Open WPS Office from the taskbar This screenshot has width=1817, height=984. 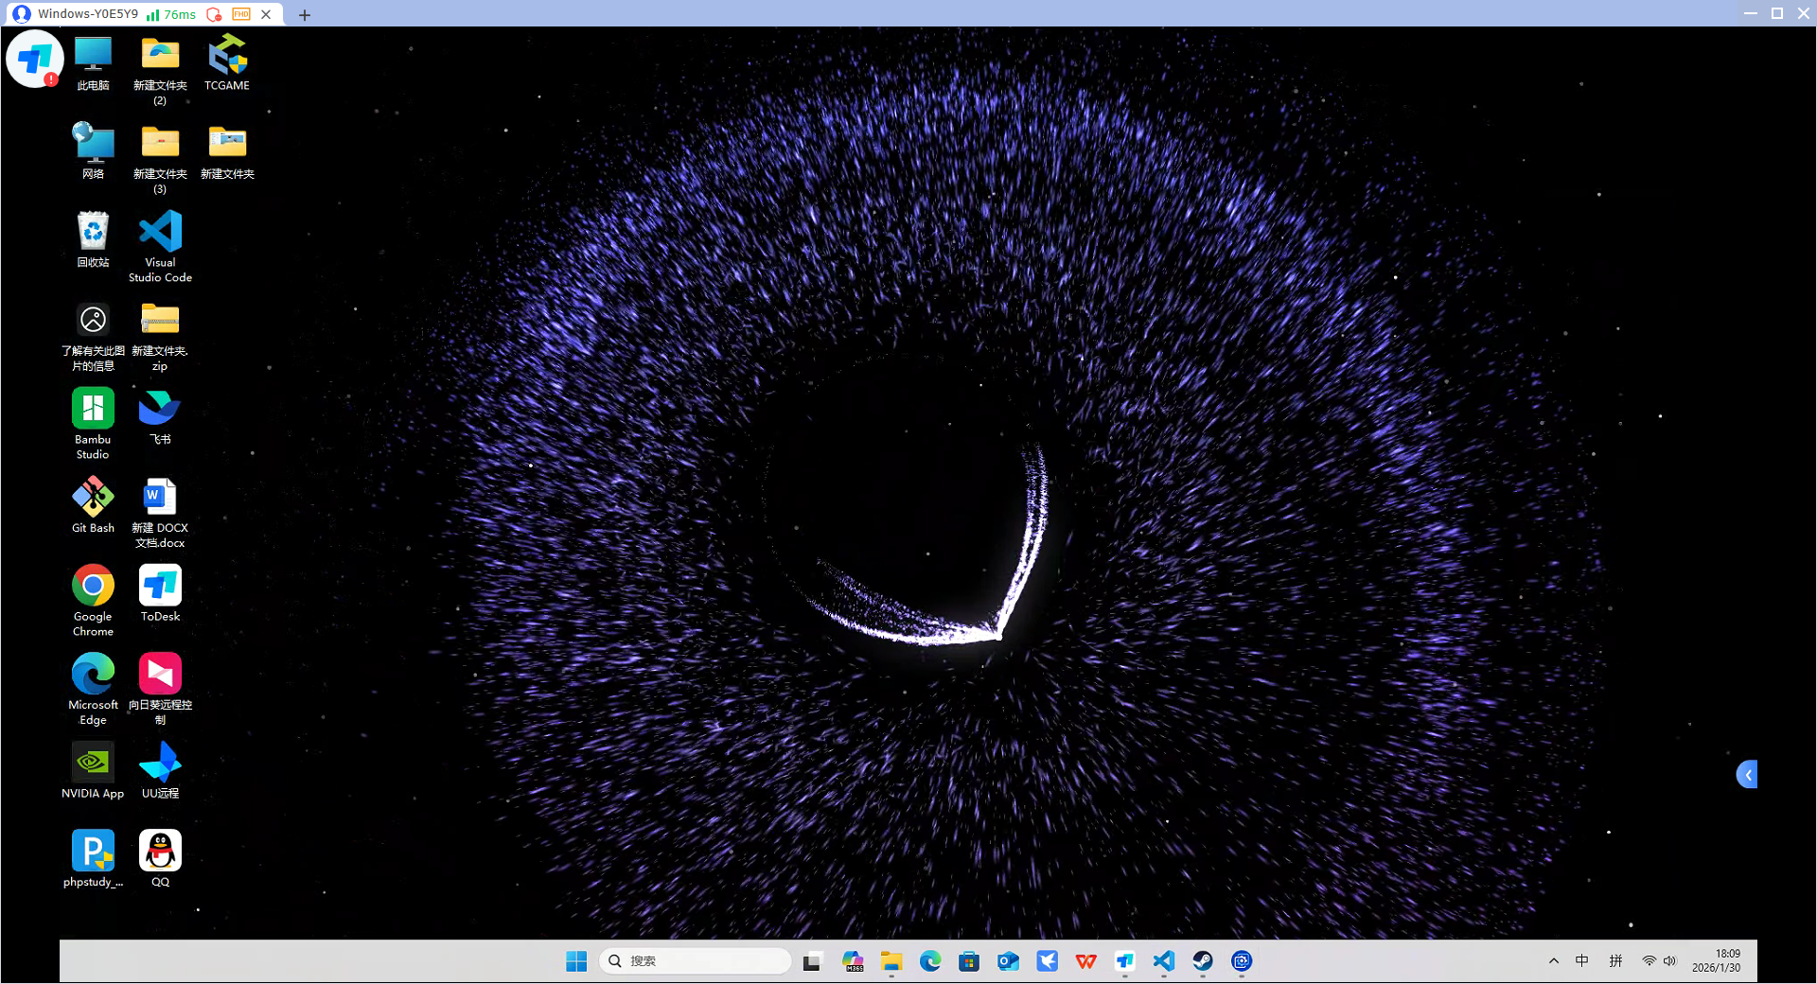click(x=1085, y=961)
